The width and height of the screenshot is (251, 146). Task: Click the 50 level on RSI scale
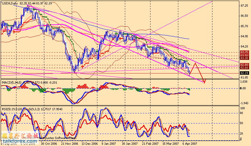coord(242,123)
